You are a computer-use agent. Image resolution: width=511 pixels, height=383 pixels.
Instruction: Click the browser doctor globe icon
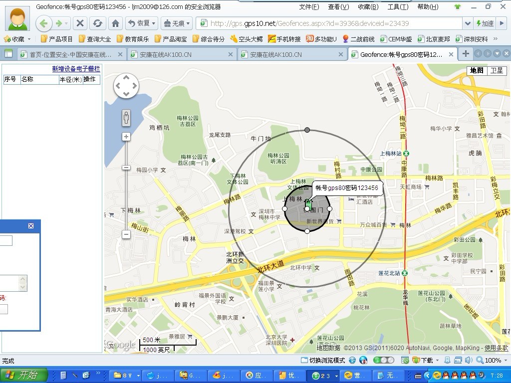point(363,360)
